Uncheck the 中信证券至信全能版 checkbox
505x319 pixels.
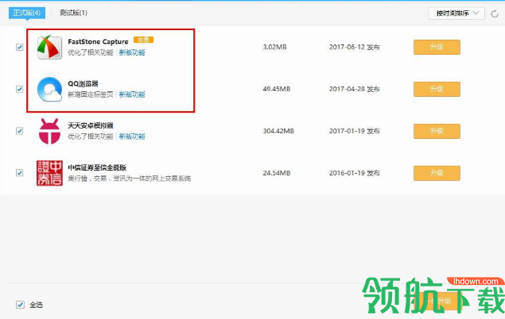pos(19,173)
